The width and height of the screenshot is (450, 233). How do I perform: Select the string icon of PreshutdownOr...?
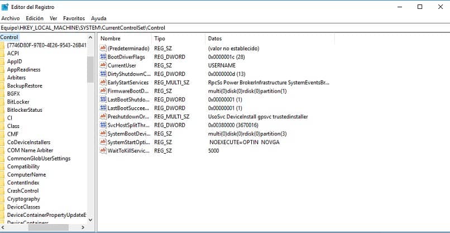[x=103, y=116]
